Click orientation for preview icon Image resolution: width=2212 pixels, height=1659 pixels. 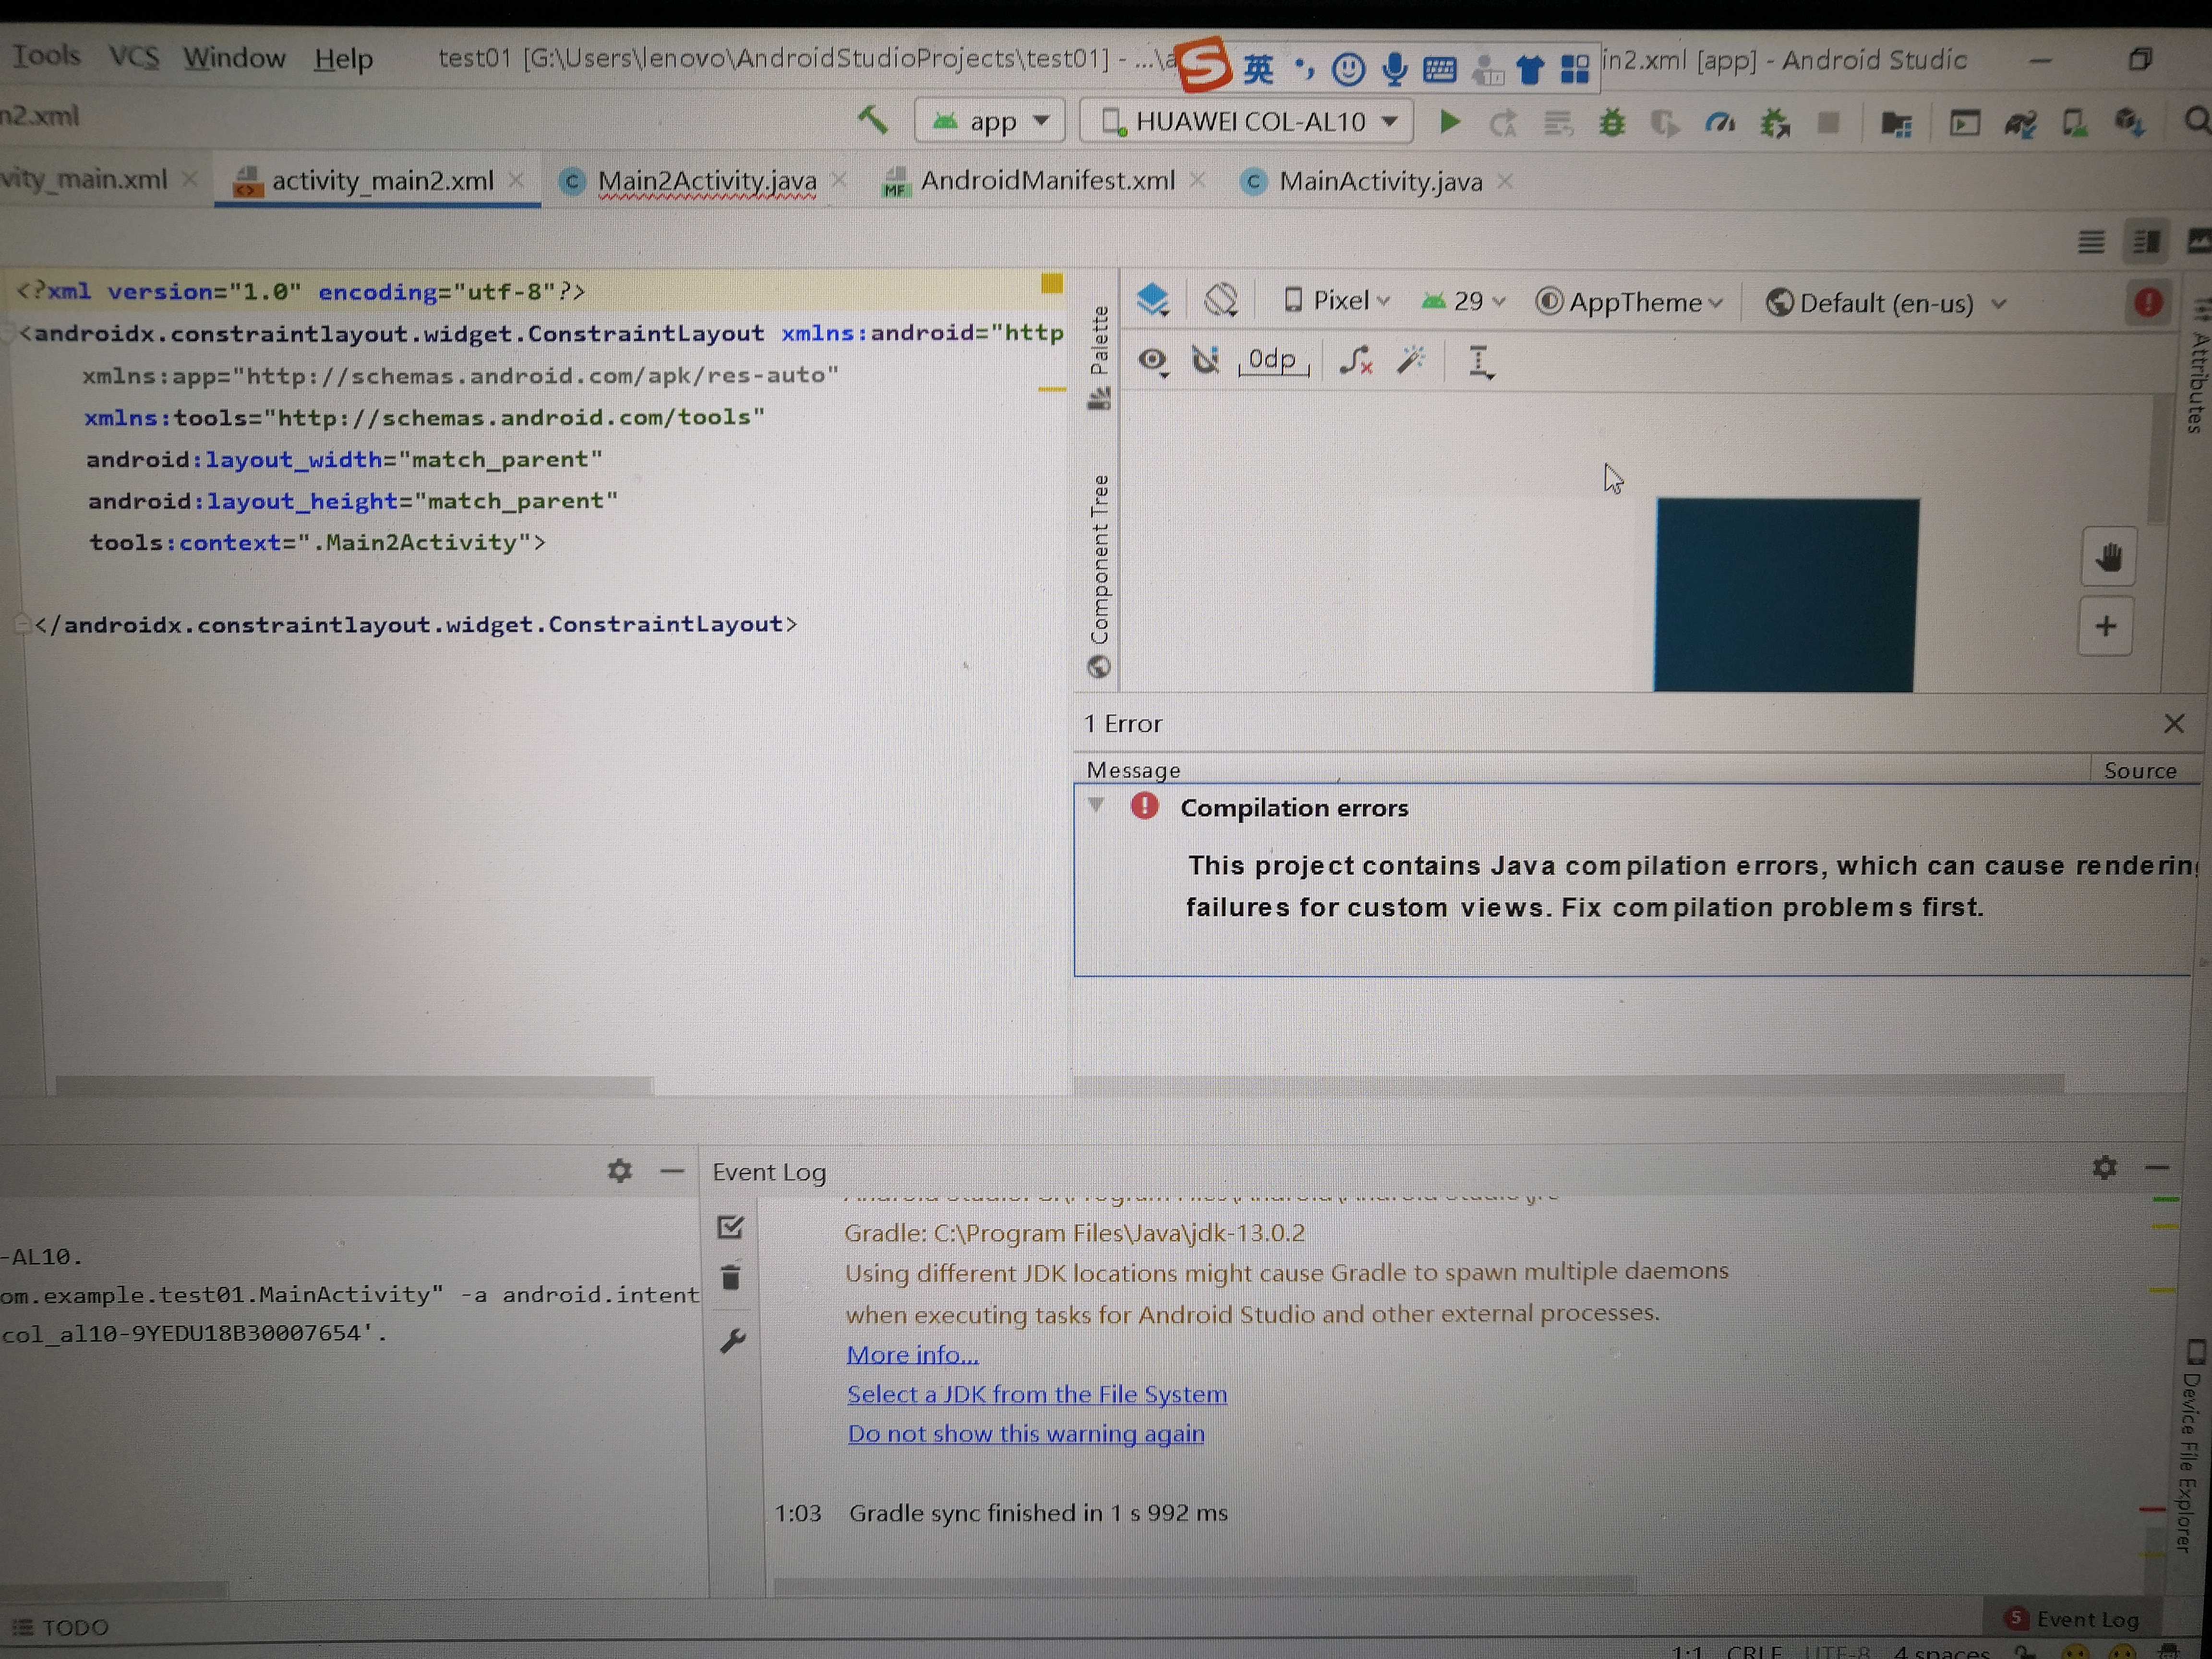[1222, 299]
